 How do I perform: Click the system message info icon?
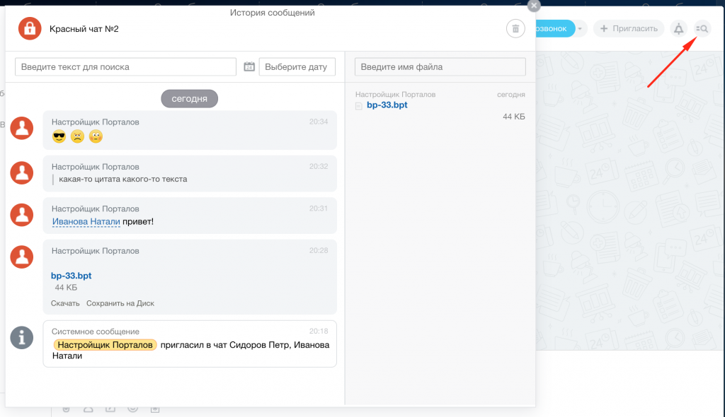coord(22,337)
